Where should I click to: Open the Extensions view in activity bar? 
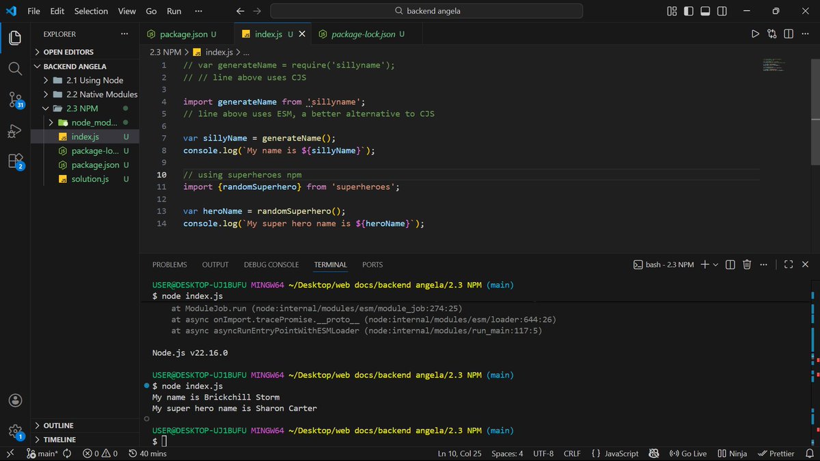click(x=15, y=162)
